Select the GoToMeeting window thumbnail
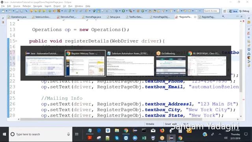Screen dimensions: 252x142 coord(171,64)
